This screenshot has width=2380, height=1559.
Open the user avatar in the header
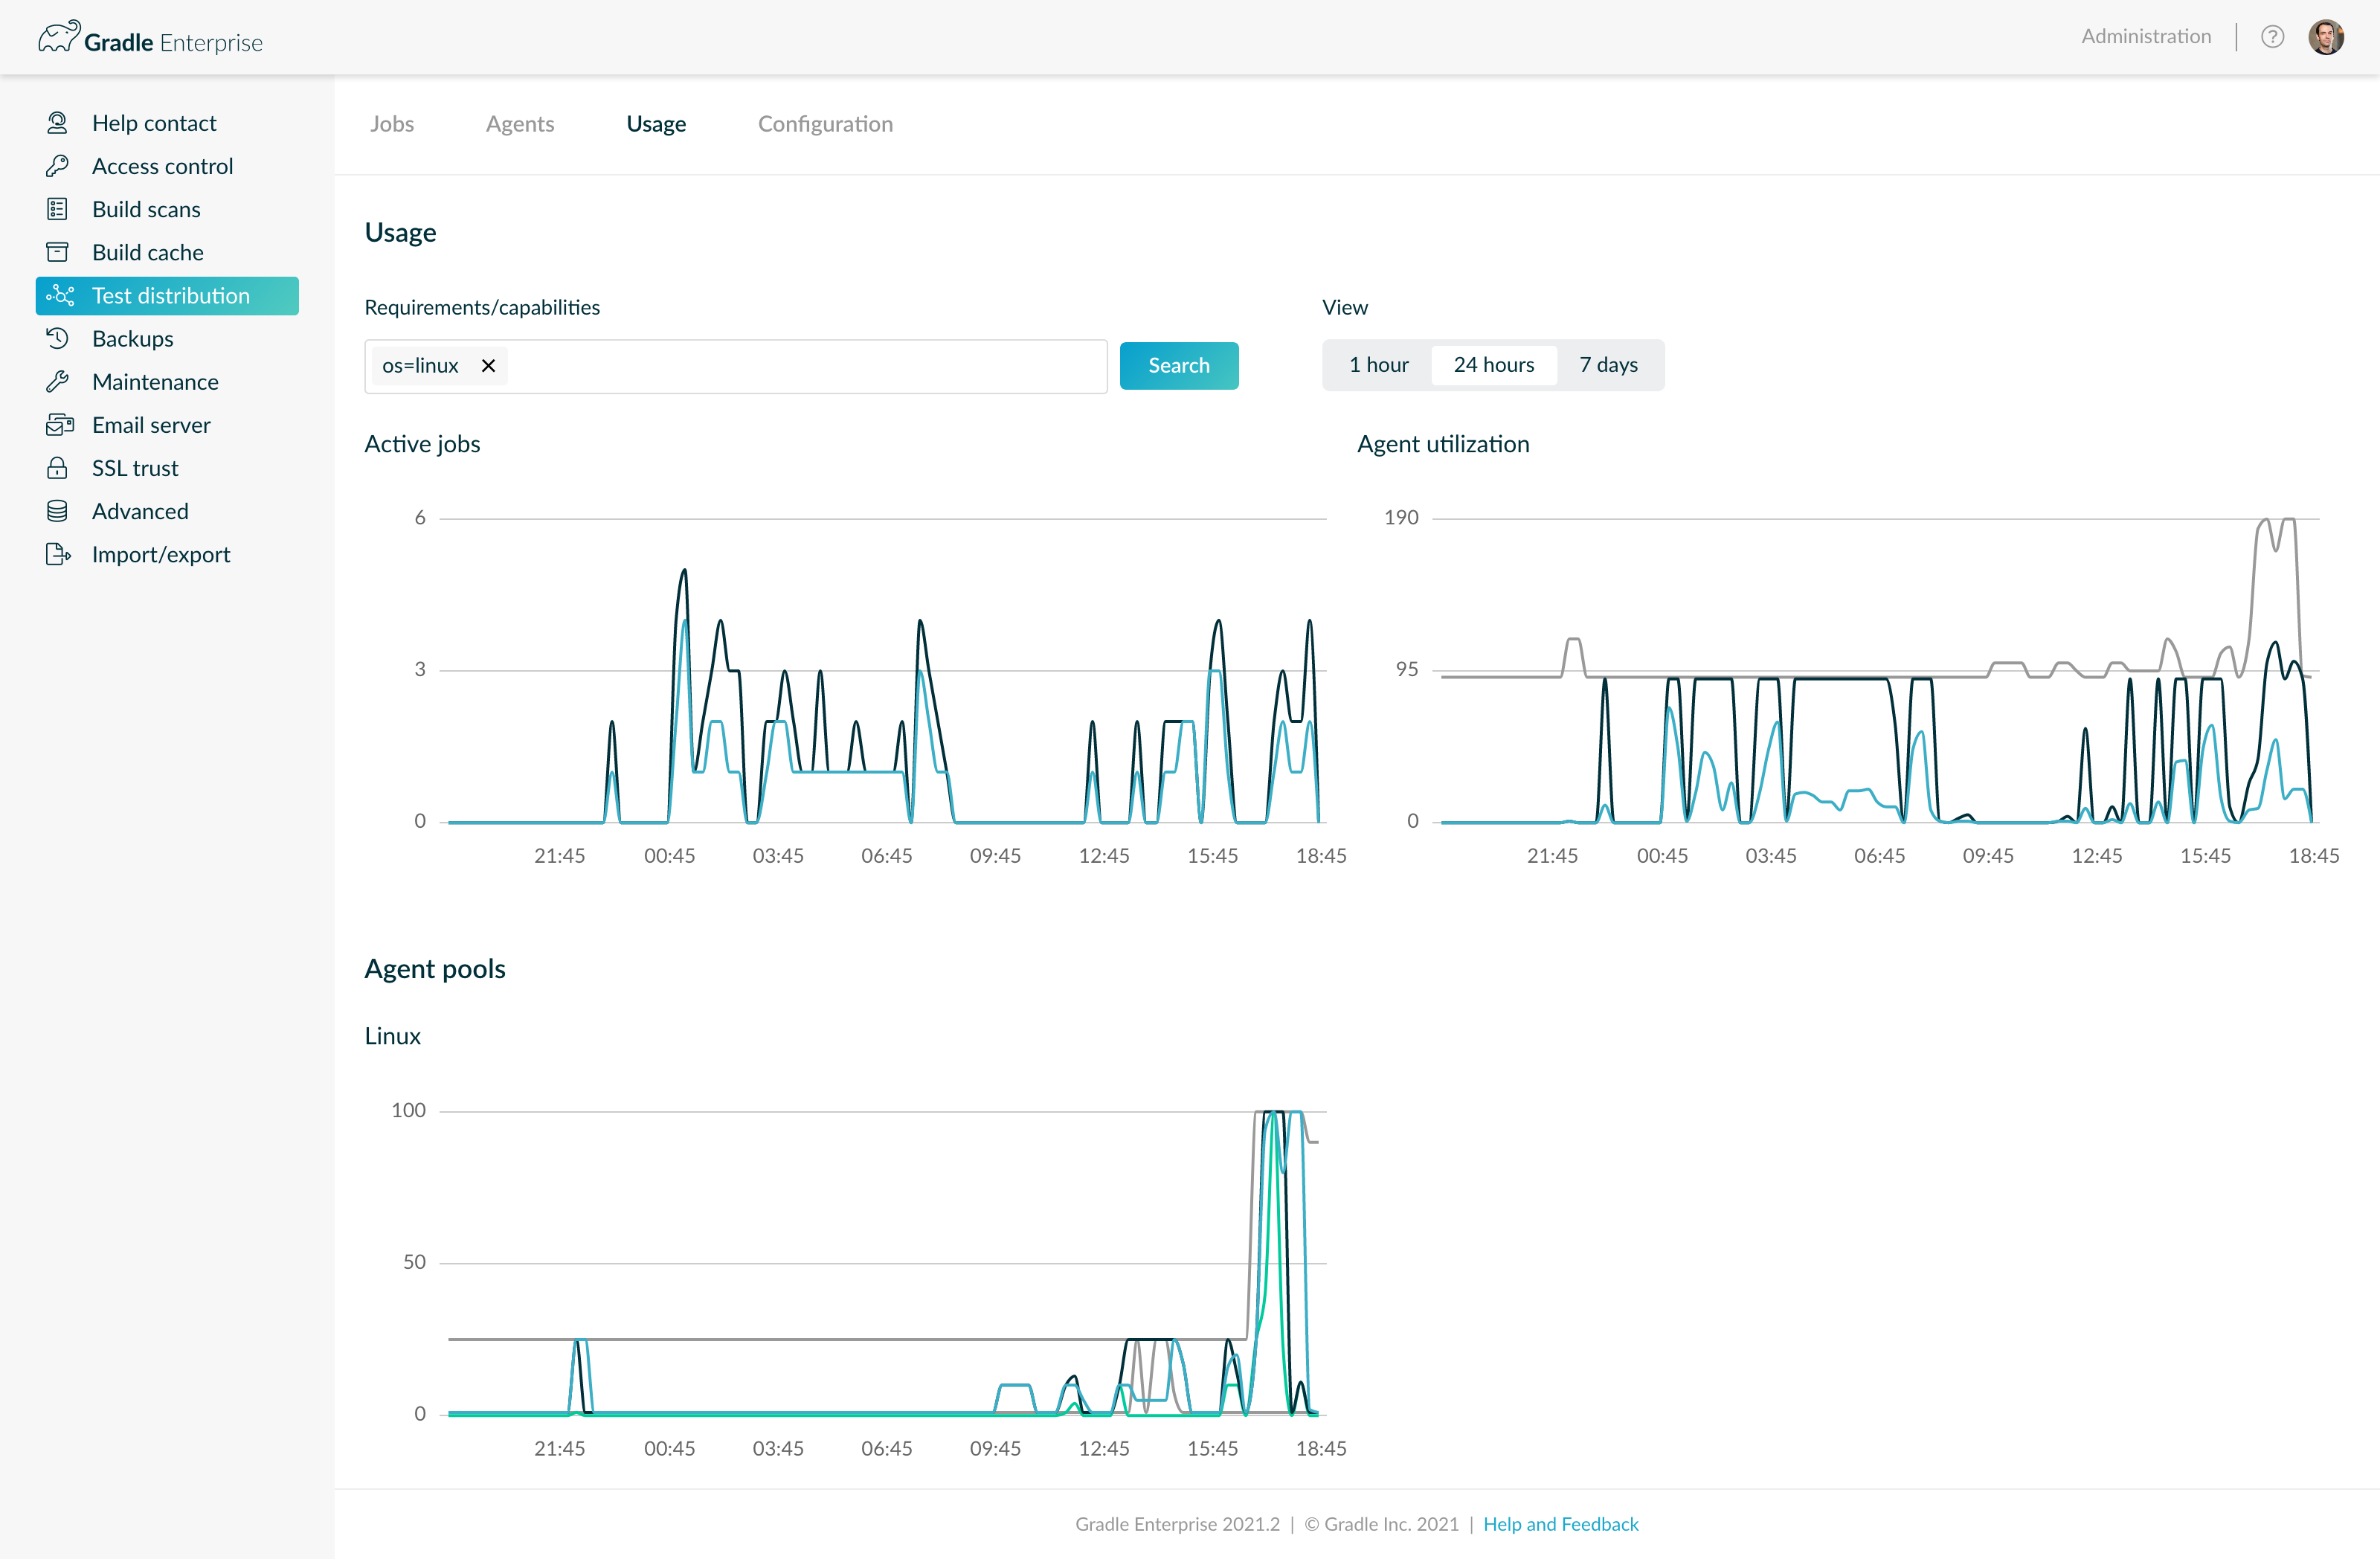[x=2327, y=36]
